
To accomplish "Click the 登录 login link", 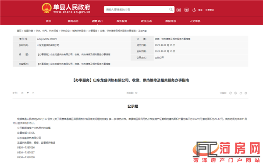I will pyautogui.click(x=200, y=10).
